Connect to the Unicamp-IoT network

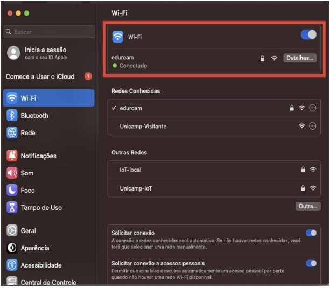pos(214,188)
